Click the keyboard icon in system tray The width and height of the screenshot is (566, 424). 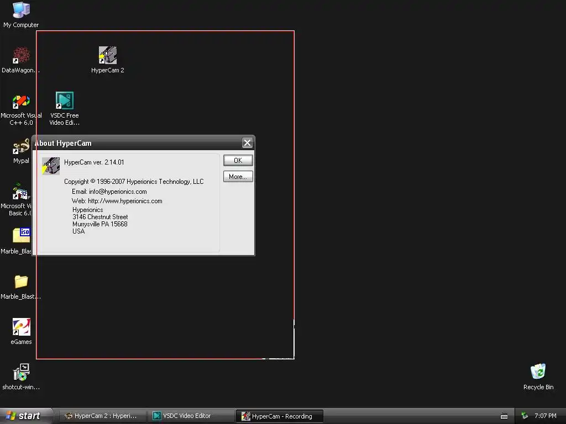(x=504, y=416)
